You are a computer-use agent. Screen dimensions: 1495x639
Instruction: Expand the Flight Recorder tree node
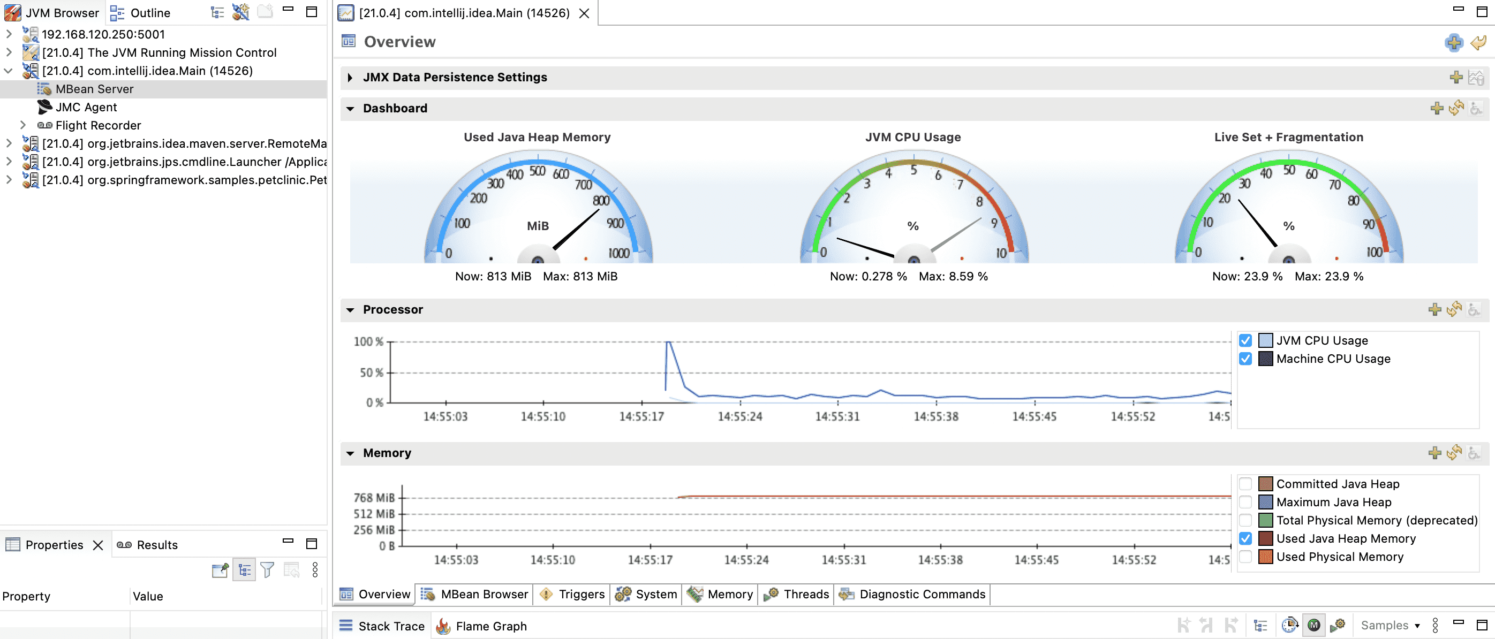pyautogui.click(x=23, y=125)
